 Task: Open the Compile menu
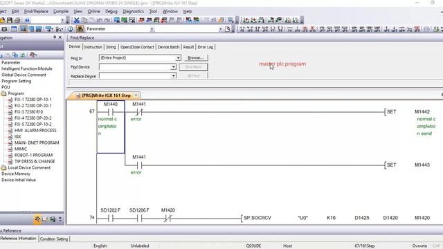pos(61,11)
